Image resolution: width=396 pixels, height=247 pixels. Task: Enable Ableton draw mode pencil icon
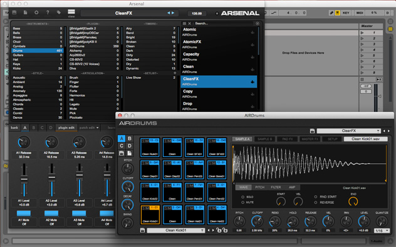(331, 13)
